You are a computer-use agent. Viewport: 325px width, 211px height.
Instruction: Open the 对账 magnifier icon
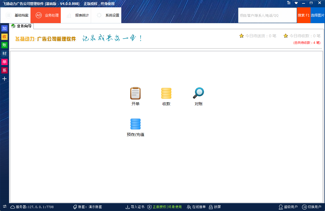198,93
